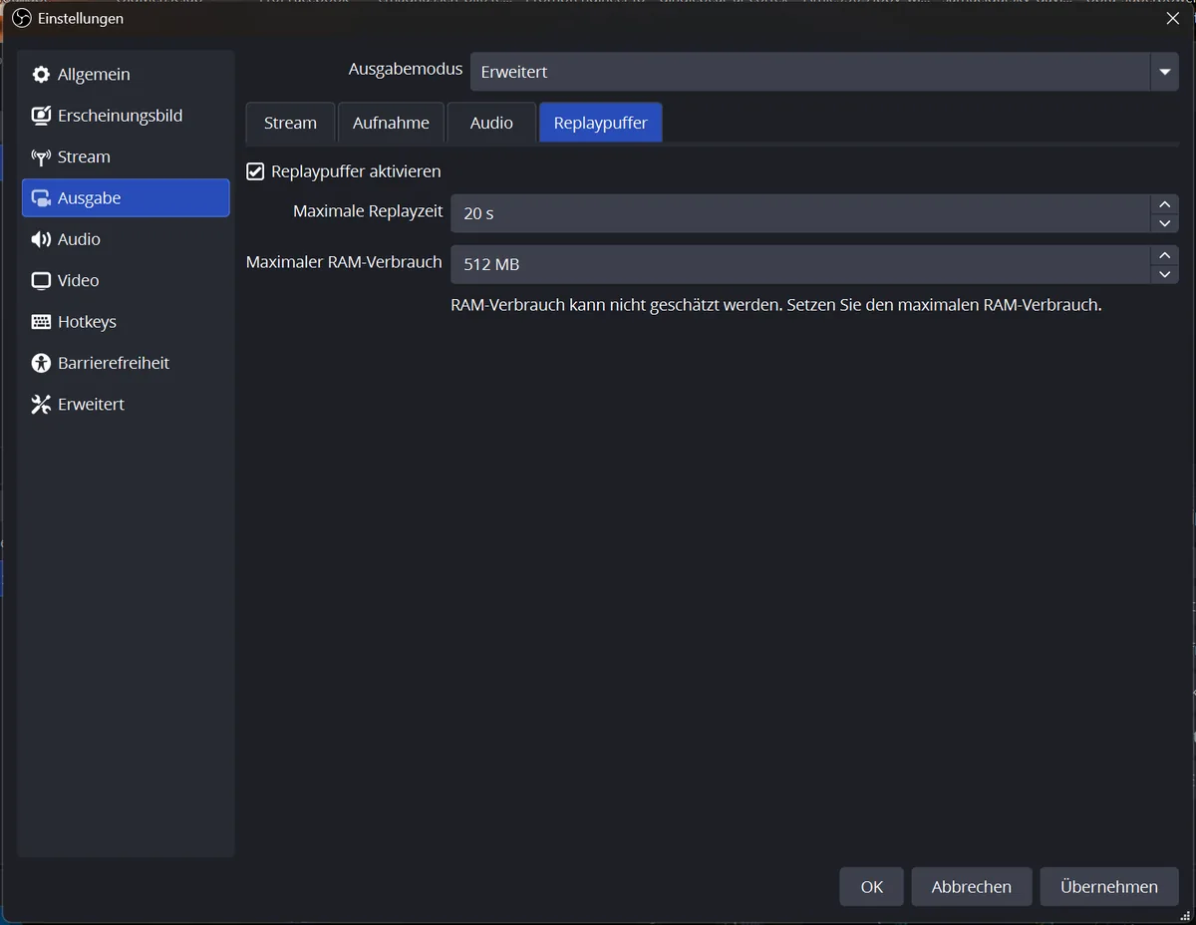
Task: Open the Stream settings category in sidebar
Action: click(126, 156)
